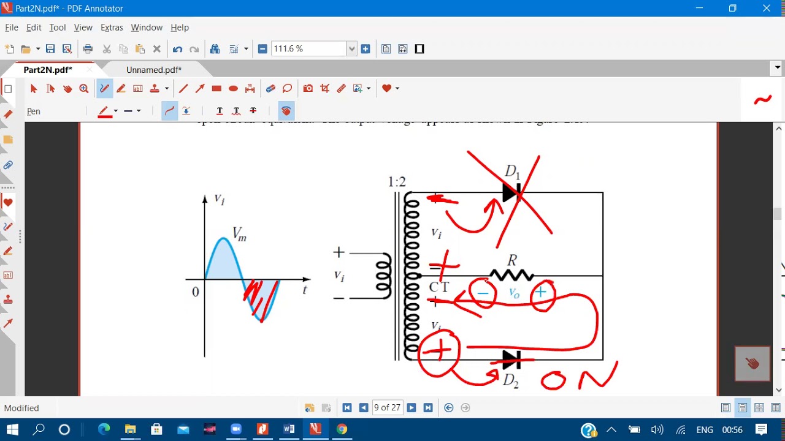Toggle strikethrough pen style
The height and width of the screenshot is (441, 785).
point(253,111)
